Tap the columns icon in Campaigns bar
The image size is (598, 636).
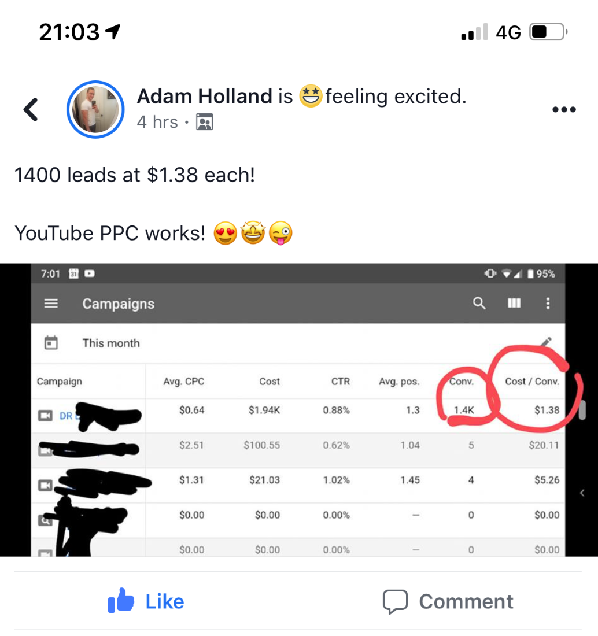514,303
